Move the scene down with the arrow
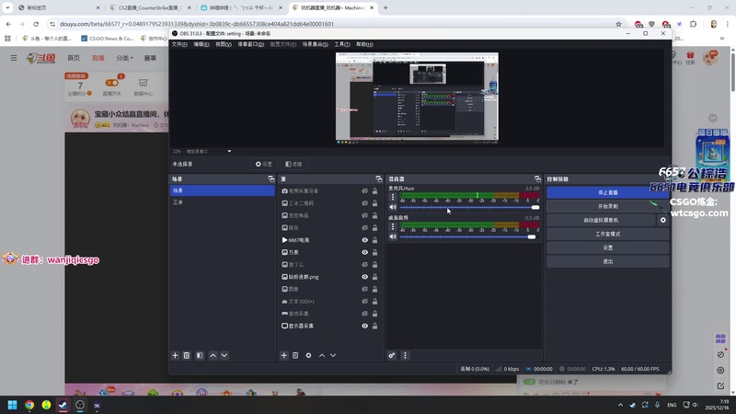 (x=224, y=355)
